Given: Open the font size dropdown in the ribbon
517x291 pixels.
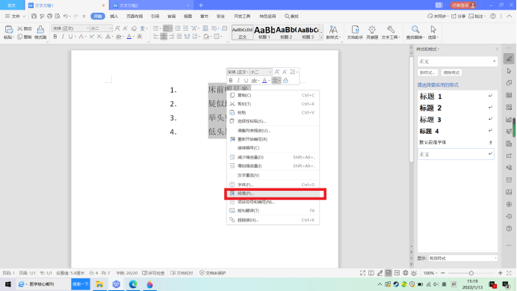Looking at the screenshot, I should [x=111, y=28].
